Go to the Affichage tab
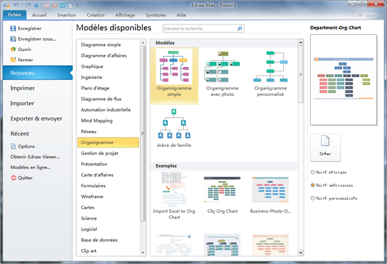 pos(125,15)
